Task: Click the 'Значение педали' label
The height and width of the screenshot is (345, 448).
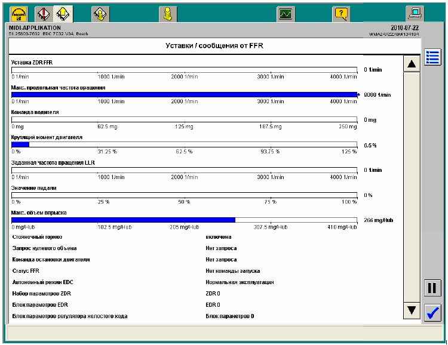Action: click(x=33, y=188)
